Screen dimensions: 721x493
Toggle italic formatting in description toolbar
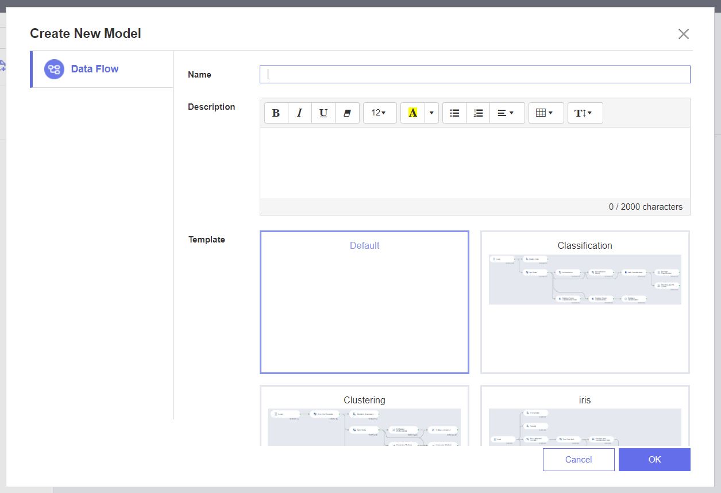pos(299,113)
